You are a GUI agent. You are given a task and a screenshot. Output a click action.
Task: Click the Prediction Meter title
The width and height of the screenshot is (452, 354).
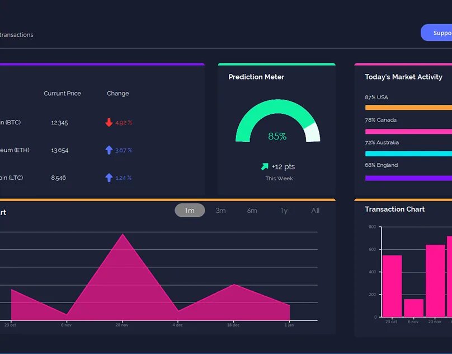[256, 77]
